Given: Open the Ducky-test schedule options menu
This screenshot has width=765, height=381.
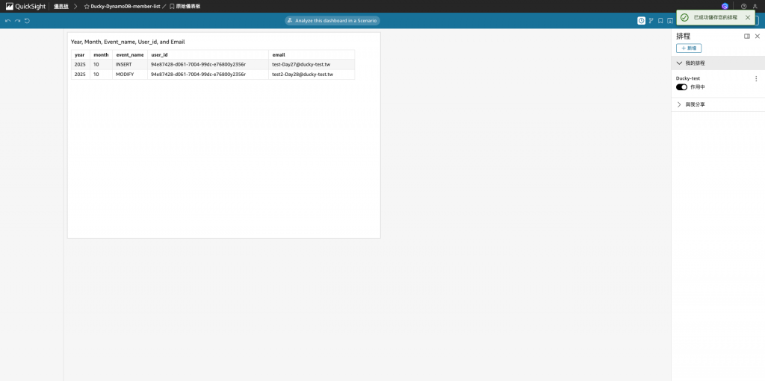Looking at the screenshot, I should [x=756, y=78].
